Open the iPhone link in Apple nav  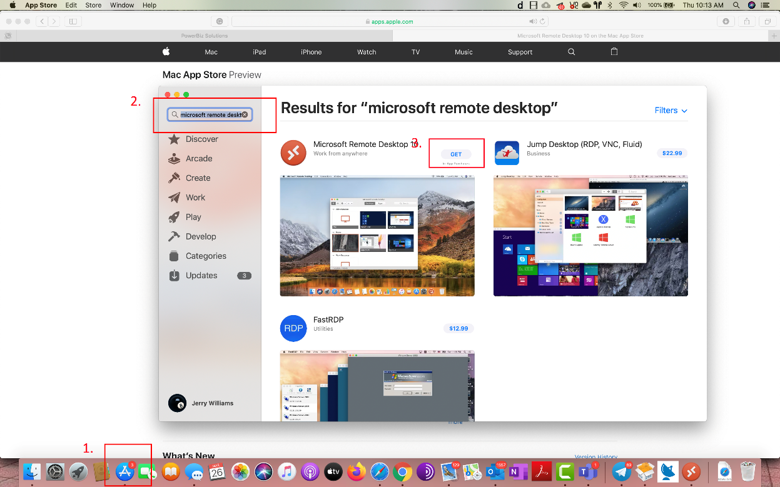pos(311,52)
